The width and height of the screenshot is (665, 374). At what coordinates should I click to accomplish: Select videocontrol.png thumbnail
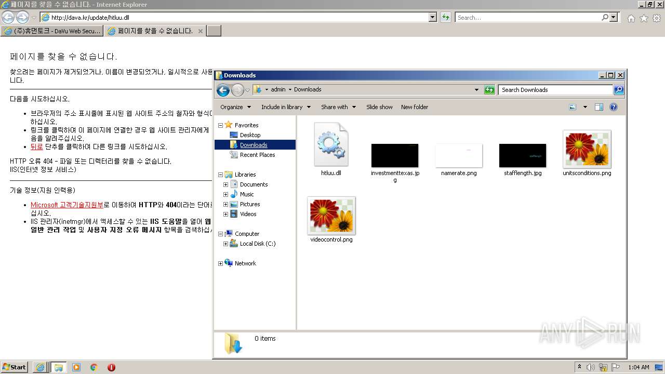[x=331, y=215]
